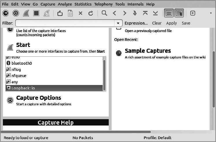Go to the first packet icon

145,13
